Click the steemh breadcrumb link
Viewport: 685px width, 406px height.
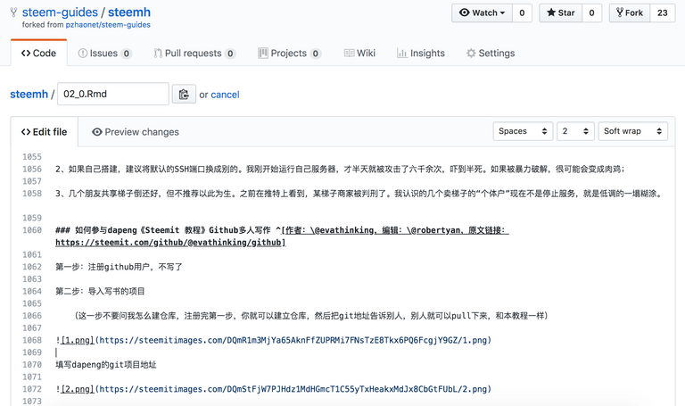(29, 95)
